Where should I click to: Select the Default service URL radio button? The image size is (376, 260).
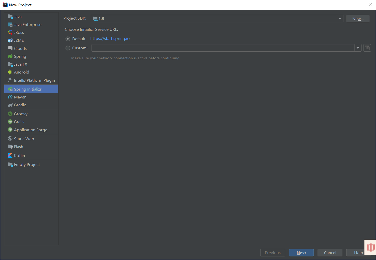click(x=68, y=39)
